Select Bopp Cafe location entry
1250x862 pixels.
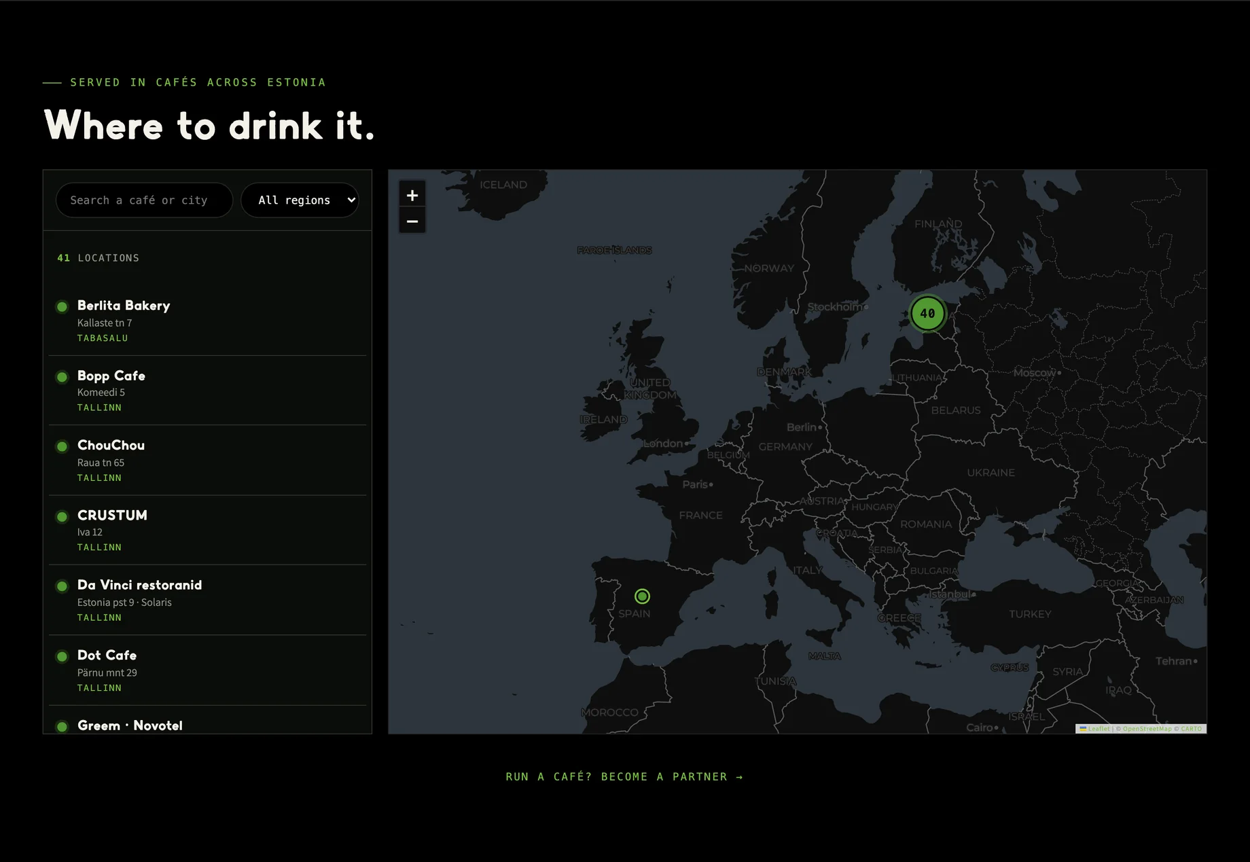207,391
